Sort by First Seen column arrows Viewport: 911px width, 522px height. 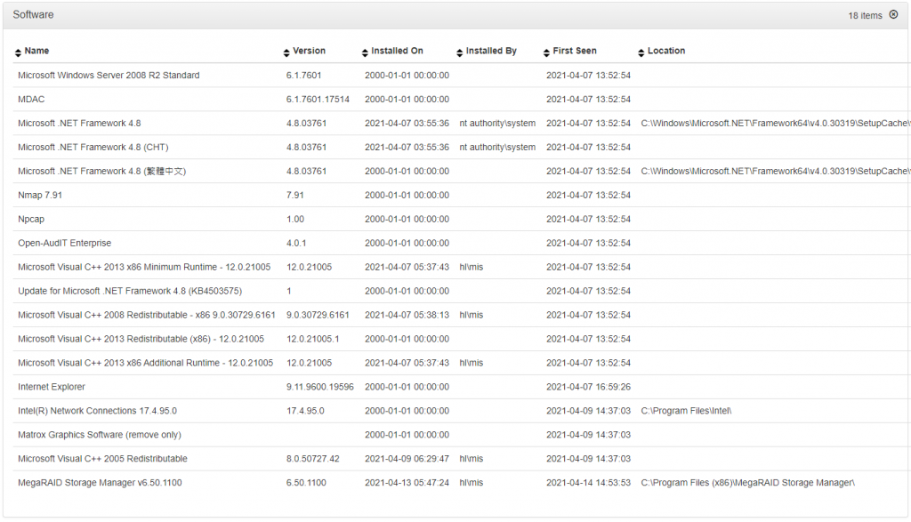pyautogui.click(x=546, y=52)
